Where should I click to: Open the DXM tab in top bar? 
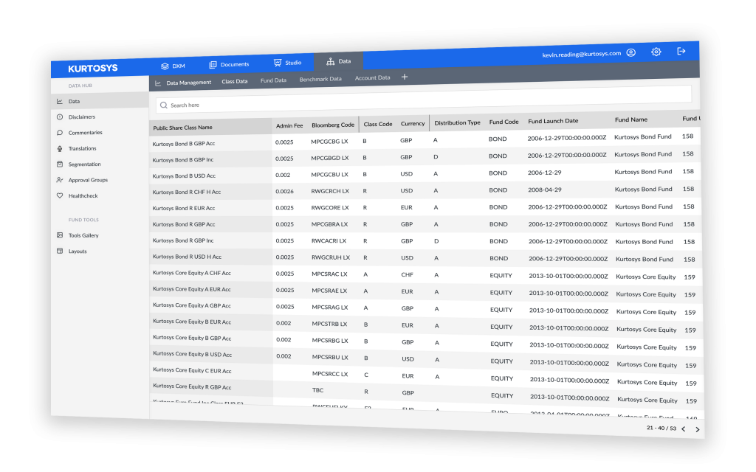173,66
